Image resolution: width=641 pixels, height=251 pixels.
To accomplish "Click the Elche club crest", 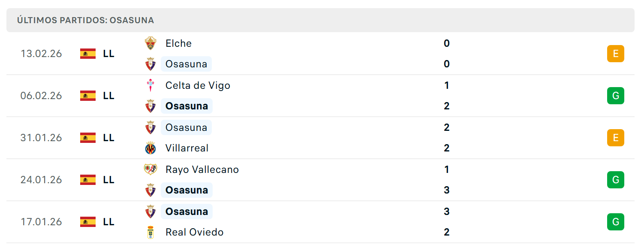I will [150, 43].
